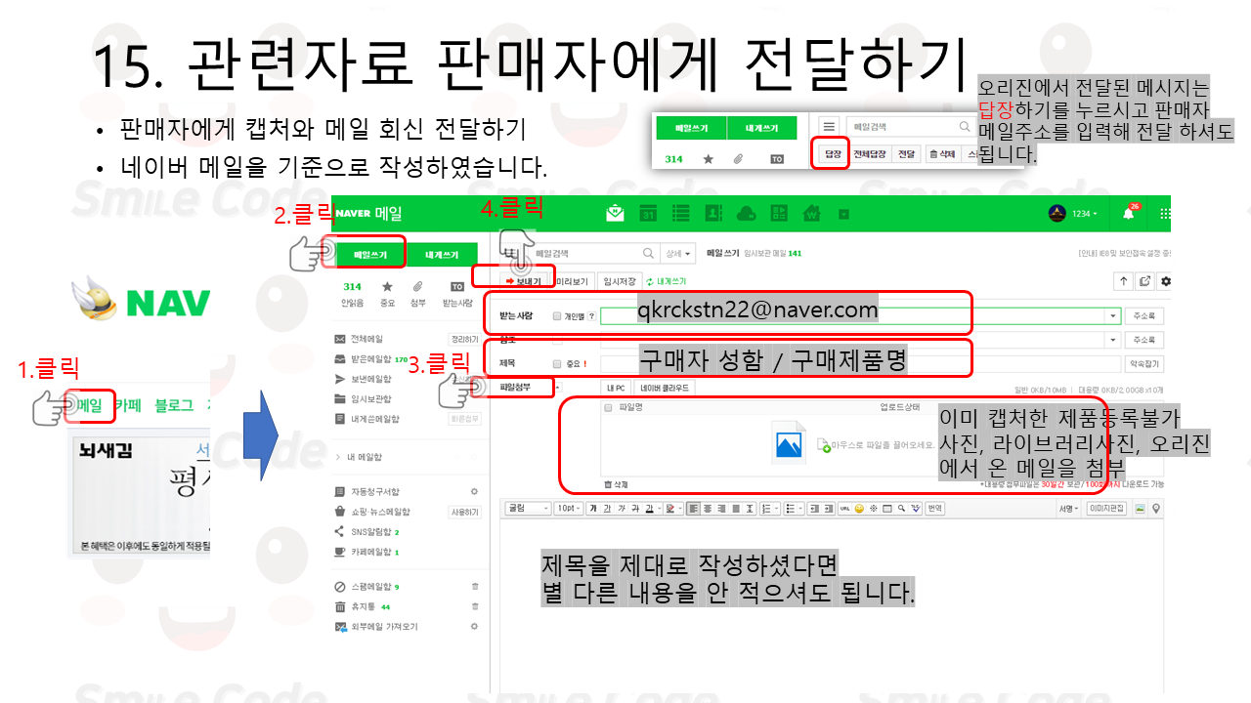Image resolution: width=1251 pixels, height=703 pixels.
Task: Open the 받은메일함 folder
Action: click(372, 359)
